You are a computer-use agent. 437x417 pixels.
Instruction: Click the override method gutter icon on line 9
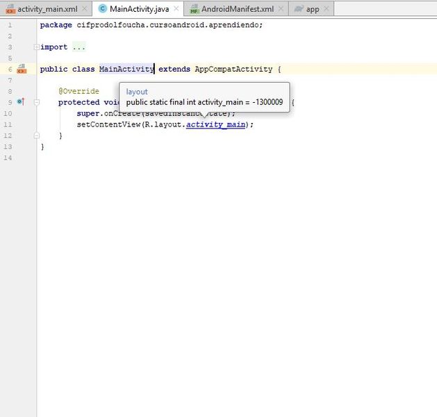pos(21,101)
